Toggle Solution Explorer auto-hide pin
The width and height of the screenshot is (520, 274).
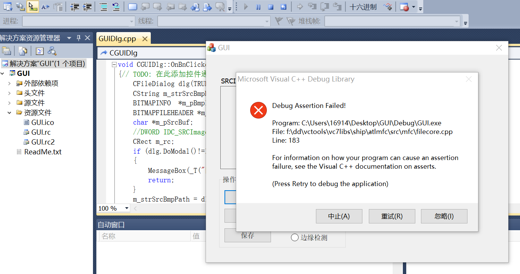[x=79, y=38]
